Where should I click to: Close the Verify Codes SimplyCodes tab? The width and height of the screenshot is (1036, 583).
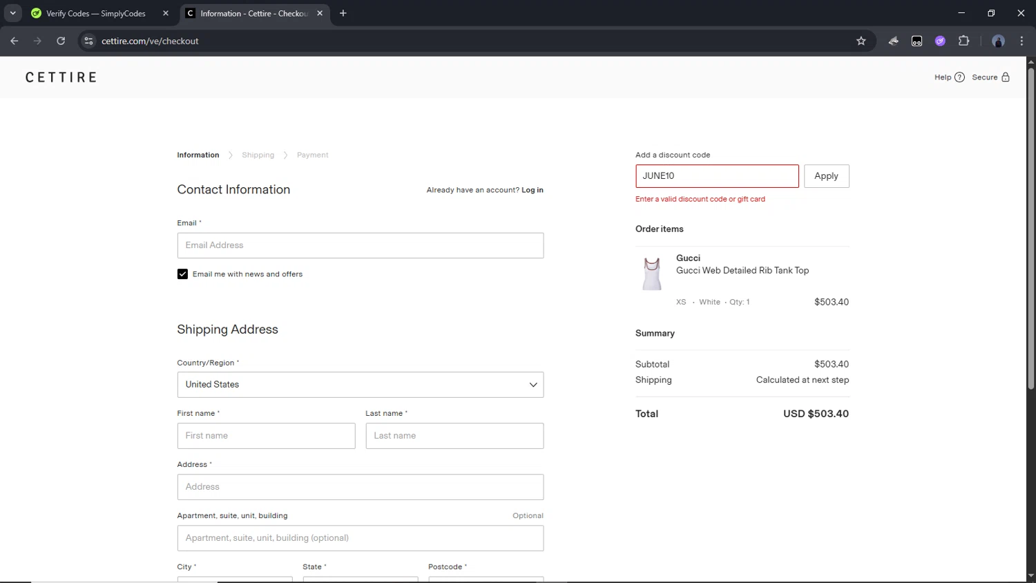[166, 13]
